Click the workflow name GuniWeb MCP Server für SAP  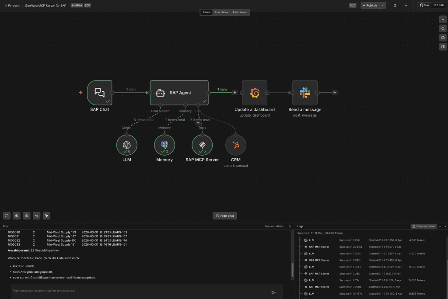[x=45, y=5]
